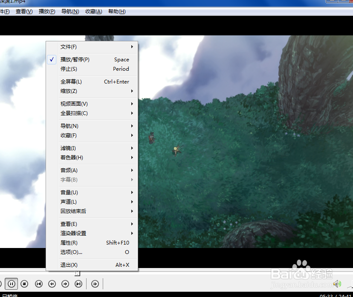353x297 pixels.
Task: Click the rewind button
Action: coord(52,284)
